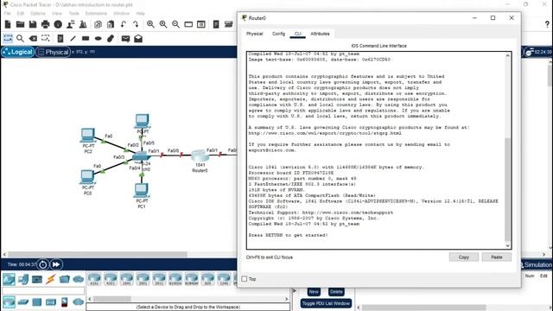This screenshot has height=311, width=553.
Task: Open the Tools menu
Action: point(73,14)
